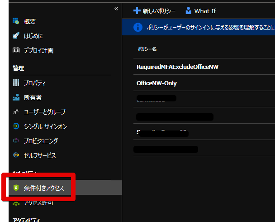The width and height of the screenshot is (275, 222).
Task: Click the info icon in blue banner
Action: pos(138,27)
